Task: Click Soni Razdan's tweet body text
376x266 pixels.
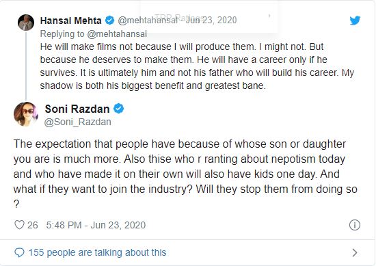Action: (x=185, y=174)
